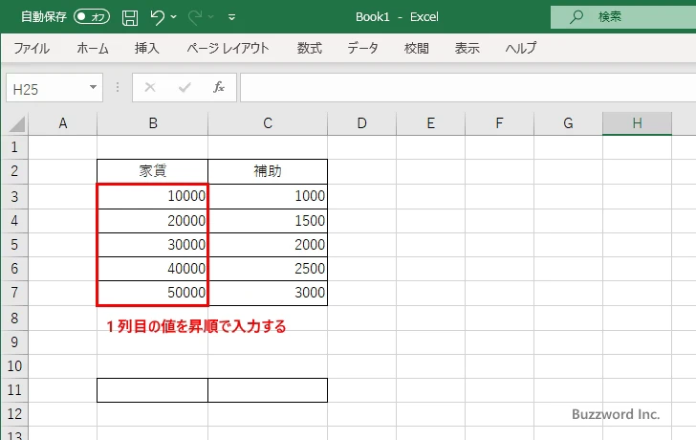The height and width of the screenshot is (440, 696).
Task: Select cell containing 40000
Action: pos(153,269)
